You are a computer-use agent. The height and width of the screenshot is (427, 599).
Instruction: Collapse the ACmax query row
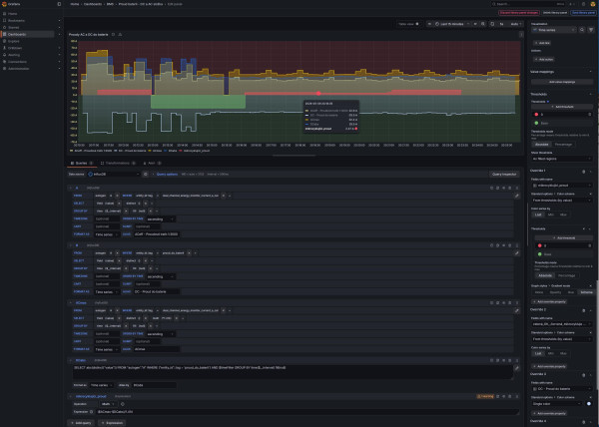click(x=70, y=303)
